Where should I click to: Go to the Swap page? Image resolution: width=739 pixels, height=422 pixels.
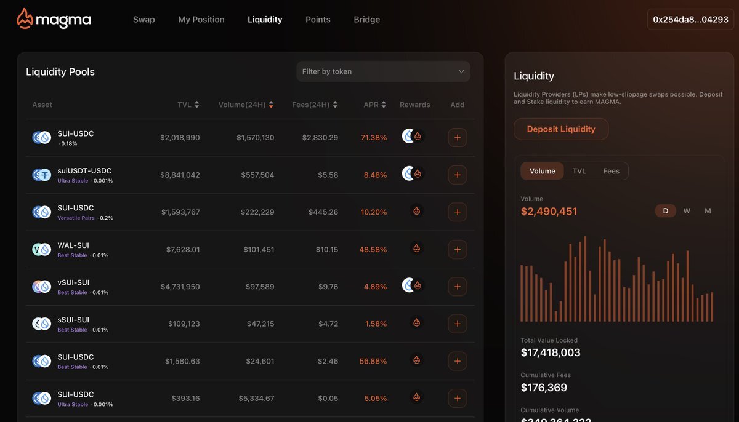(x=144, y=20)
